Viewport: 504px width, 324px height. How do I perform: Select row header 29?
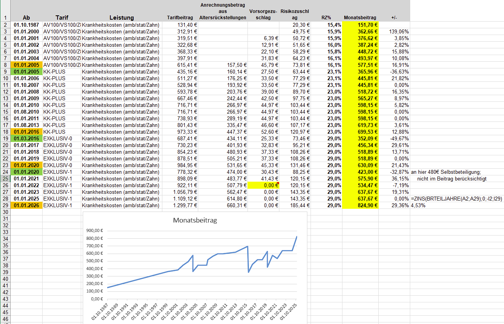point(5,205)
